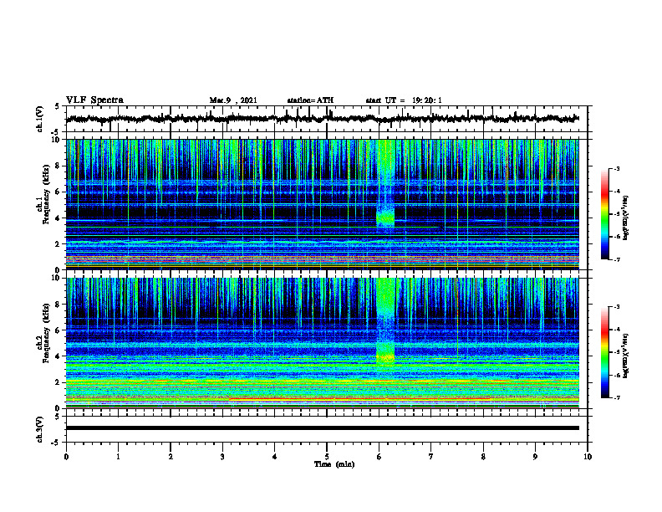This screenshot has height=512, width=662.
Task: Click the ch.2 "Frequency (kHz)" axis label
Action: pyautogui.click(x=46, y=334)
